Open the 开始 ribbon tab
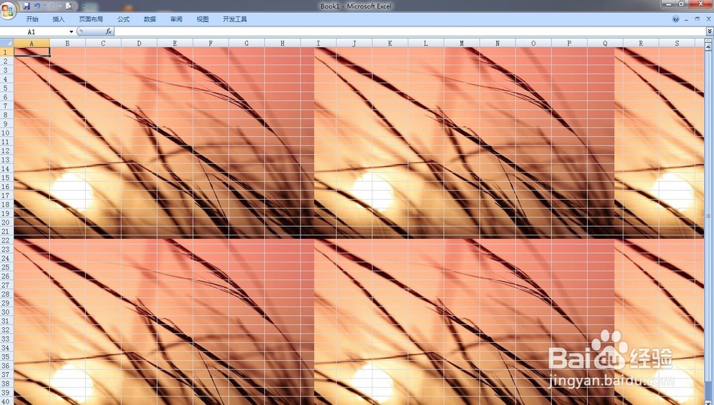 (x=32, y=19)
